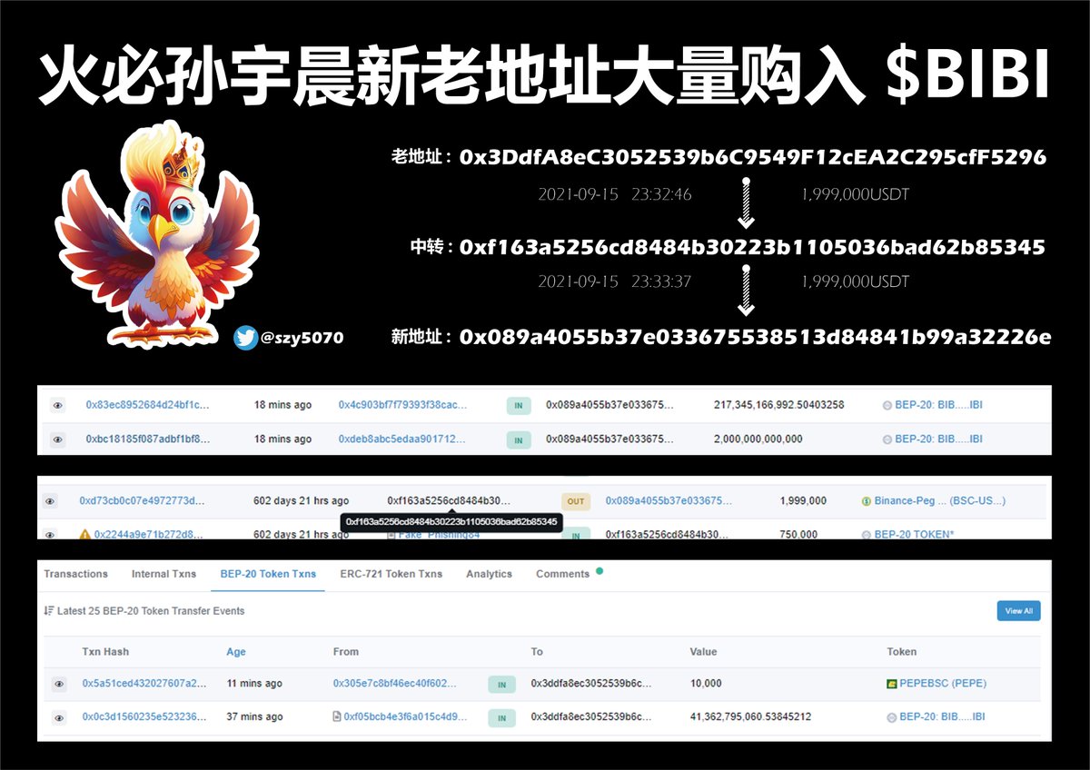
Task: Click eye icon for 0xbc18185f087adbf1bf8 row
Action: tap(58, 439)
